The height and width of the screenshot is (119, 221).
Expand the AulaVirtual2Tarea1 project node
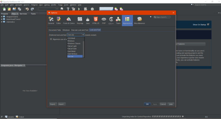tap(2, 19)
